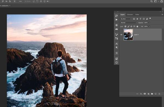Open the workspace switcher icon
Image resolution: width=164 pixels, height=107 pixels.
(156, 1)
